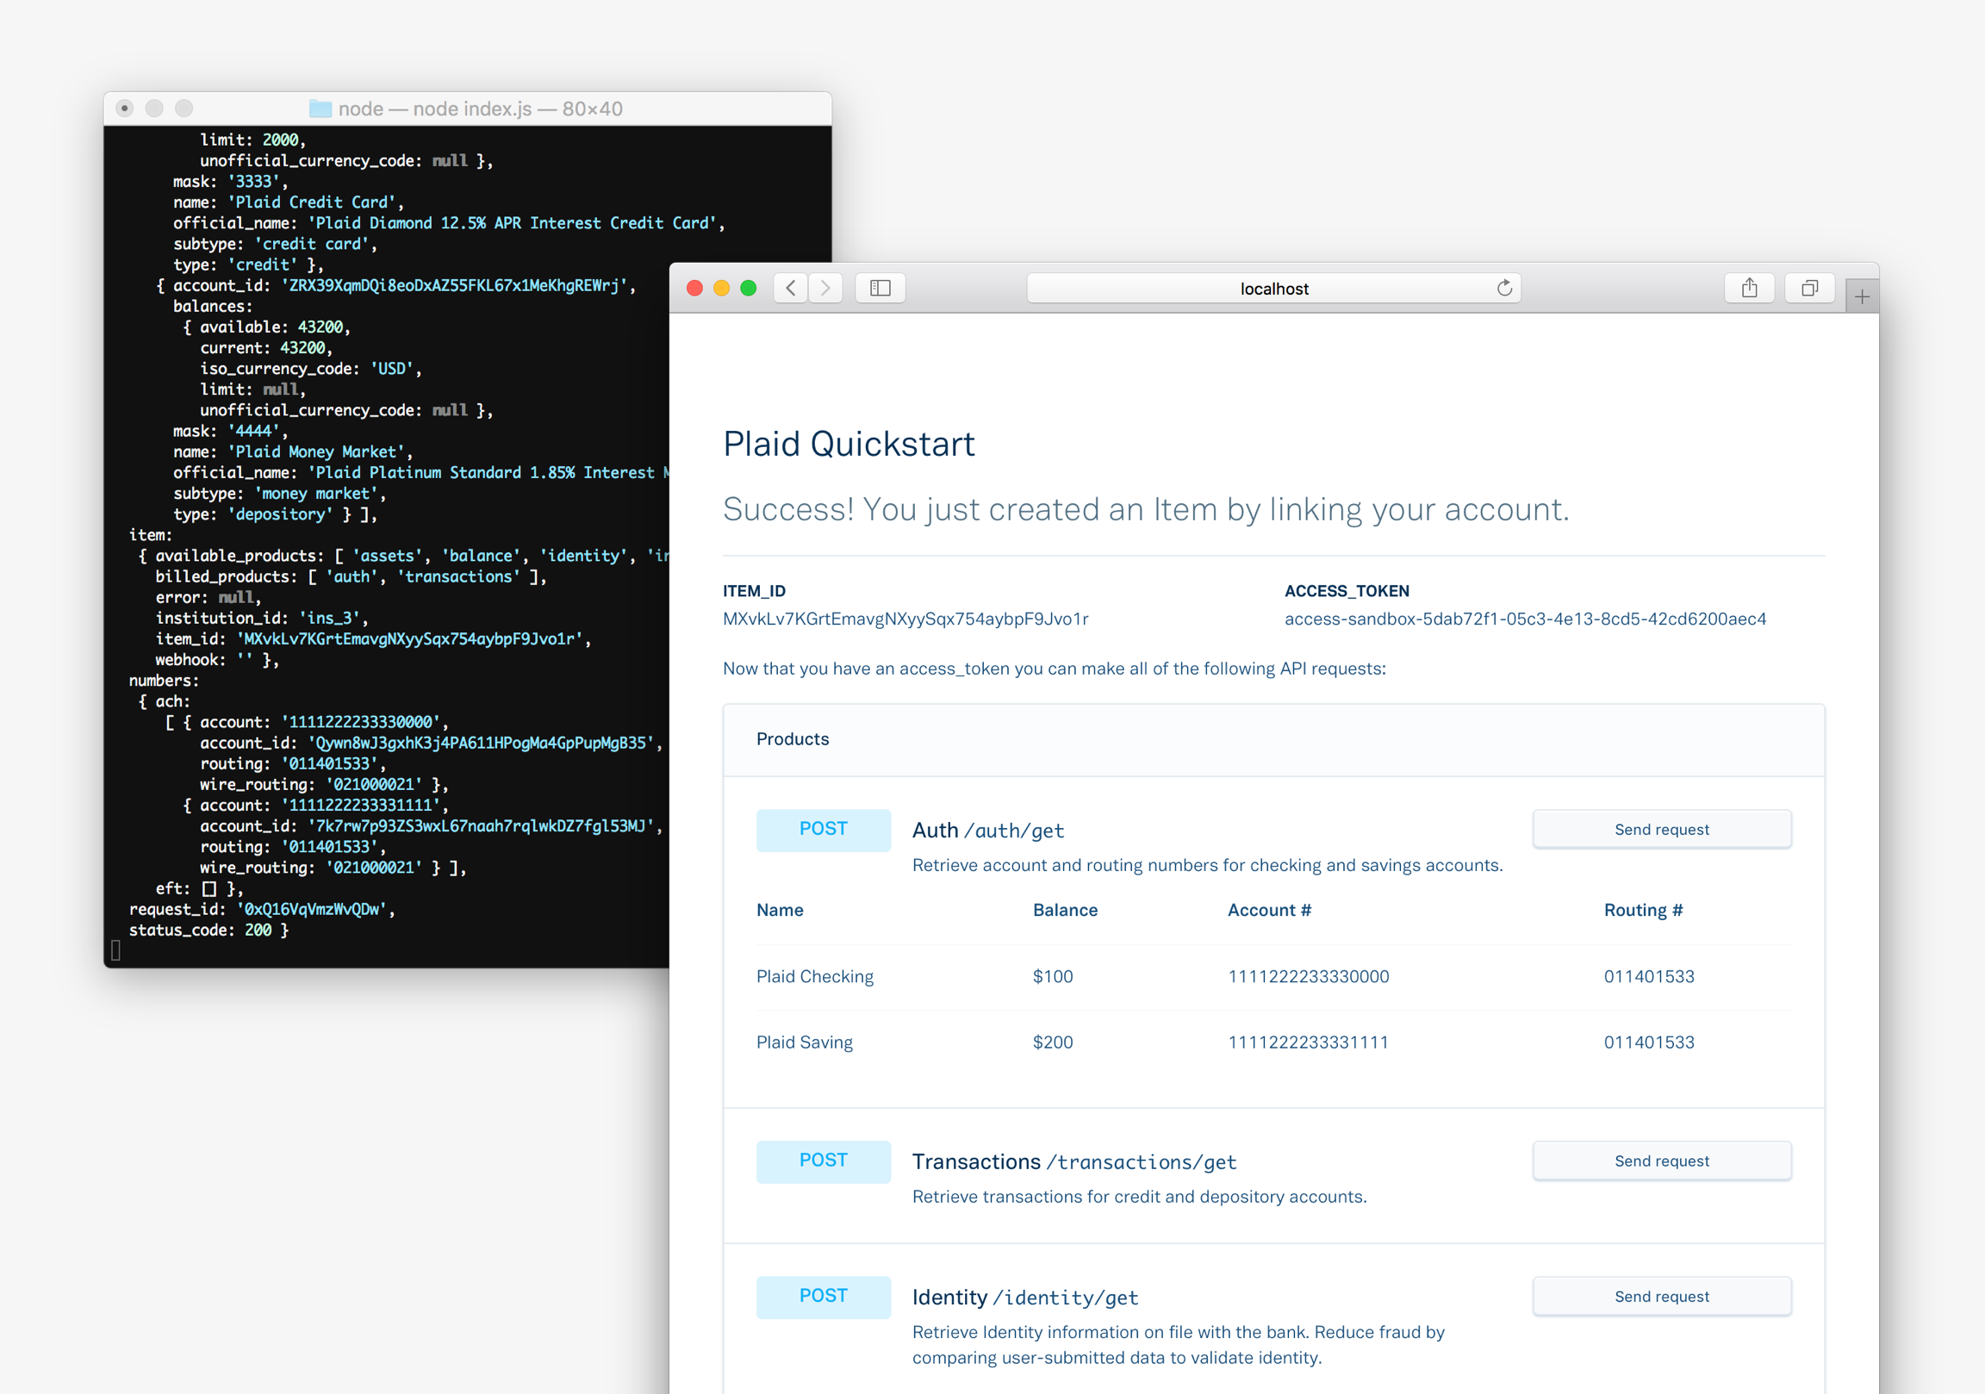
Task: Close the terminal window
Action: point(125,108)
